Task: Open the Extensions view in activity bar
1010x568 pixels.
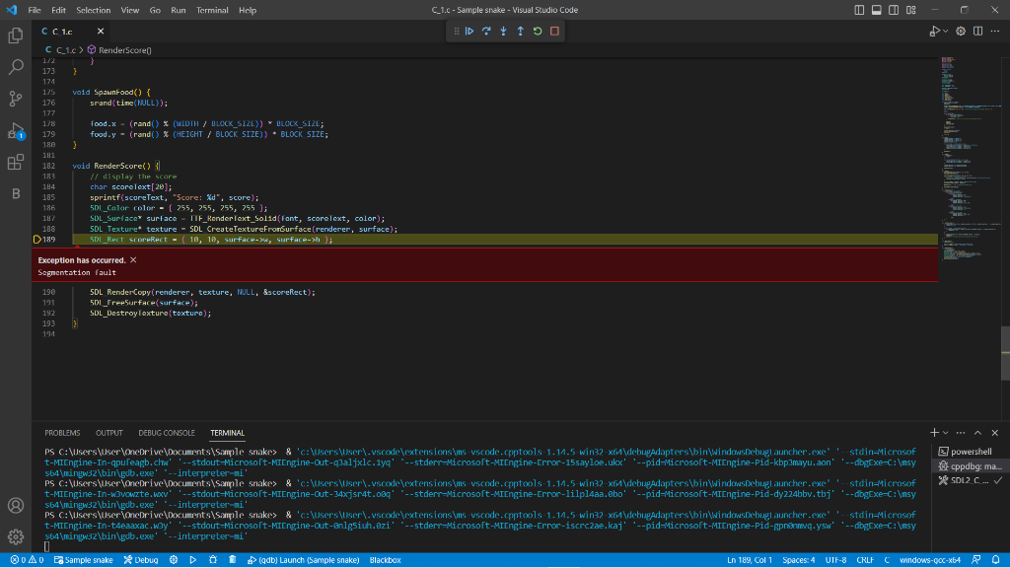Action: (x=16, y=162)
